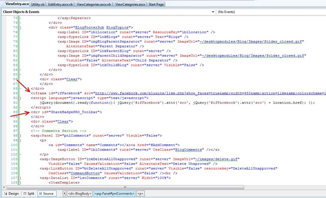Click the asp:Label ID="lblLocation" line
The width and height of the screenshot is (326, 198).
point(136,32)
